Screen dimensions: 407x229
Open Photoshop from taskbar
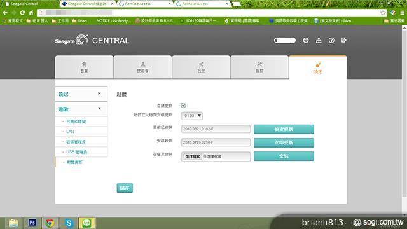tap(32, 223)
